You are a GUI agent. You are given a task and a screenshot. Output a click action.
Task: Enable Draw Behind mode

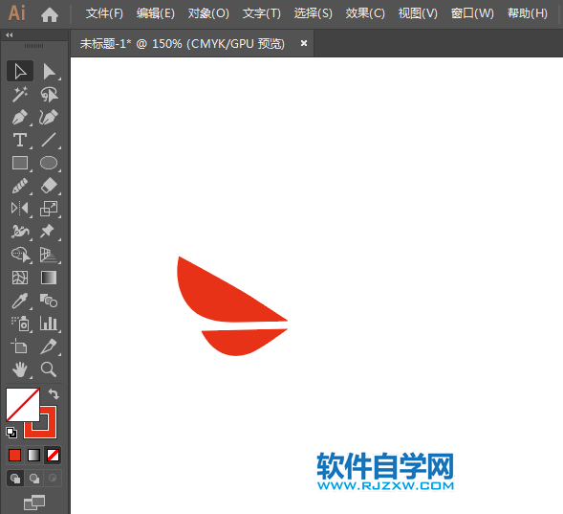pyautogui.click(x=34, y=479)
